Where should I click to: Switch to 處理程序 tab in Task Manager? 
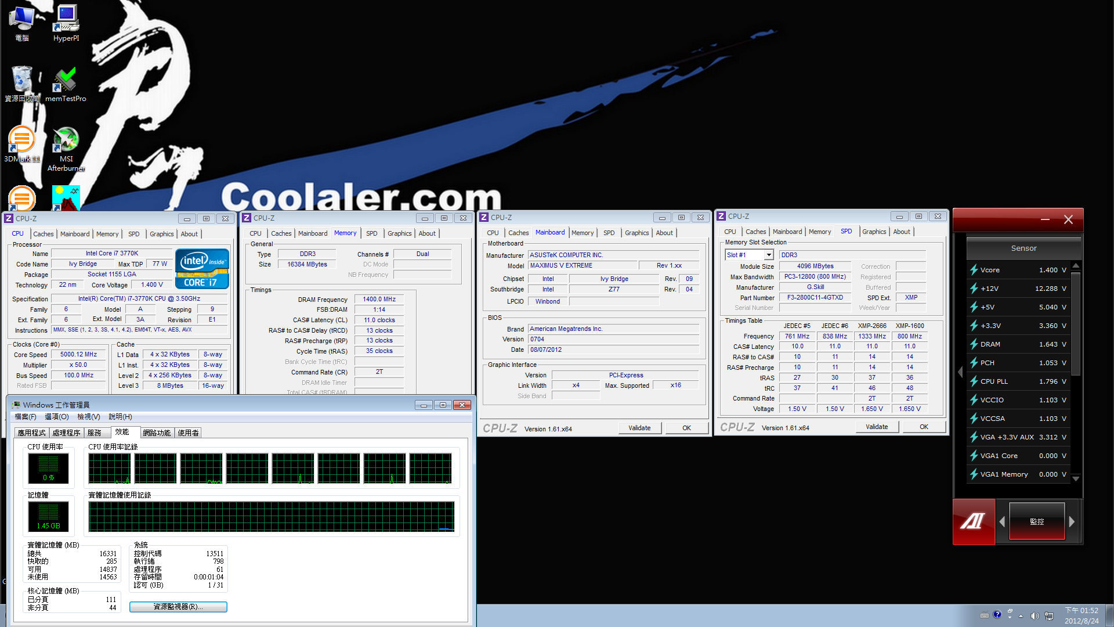66,433
